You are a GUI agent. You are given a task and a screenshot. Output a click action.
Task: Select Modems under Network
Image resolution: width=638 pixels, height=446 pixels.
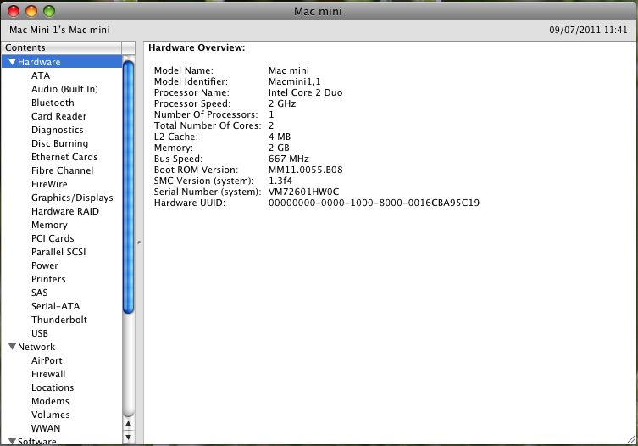tap(50, 401)
